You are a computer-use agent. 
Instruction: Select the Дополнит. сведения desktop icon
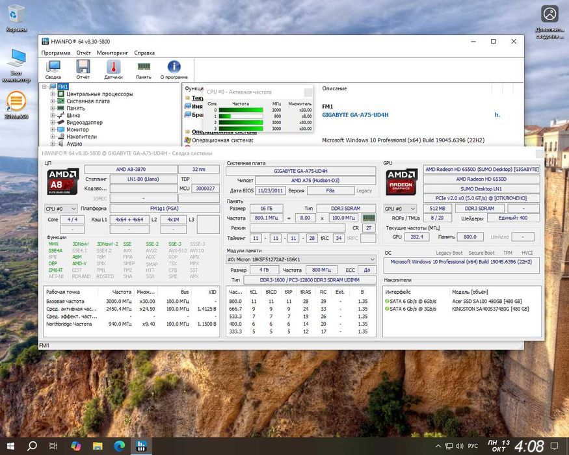click(549, 21)
